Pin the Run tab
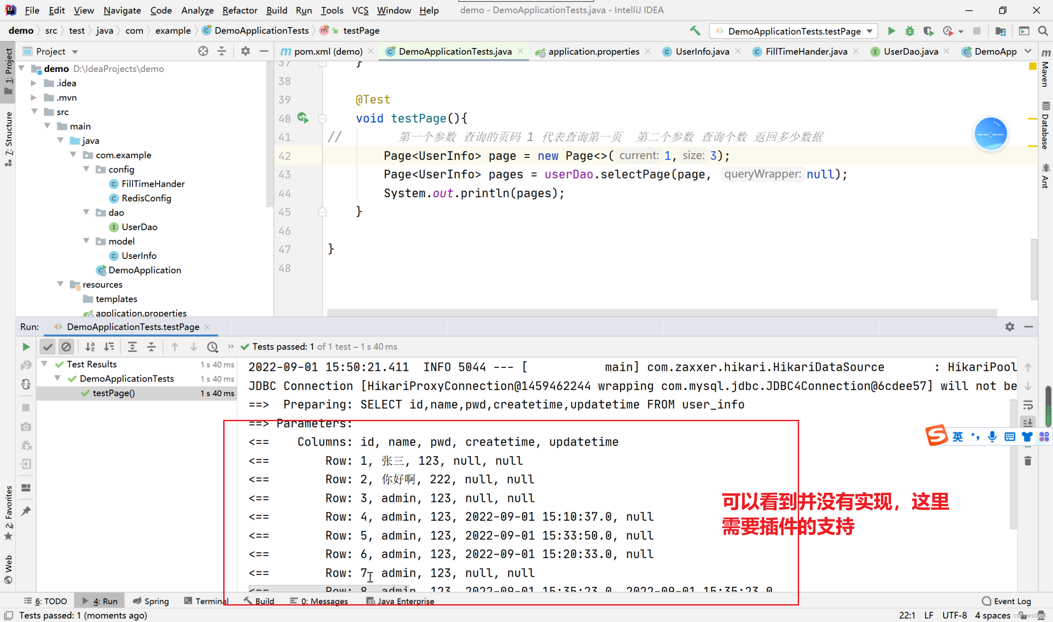 26,511
